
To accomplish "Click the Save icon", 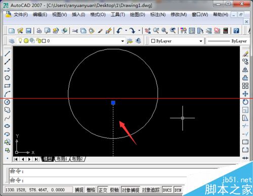I will click(28, 31).
